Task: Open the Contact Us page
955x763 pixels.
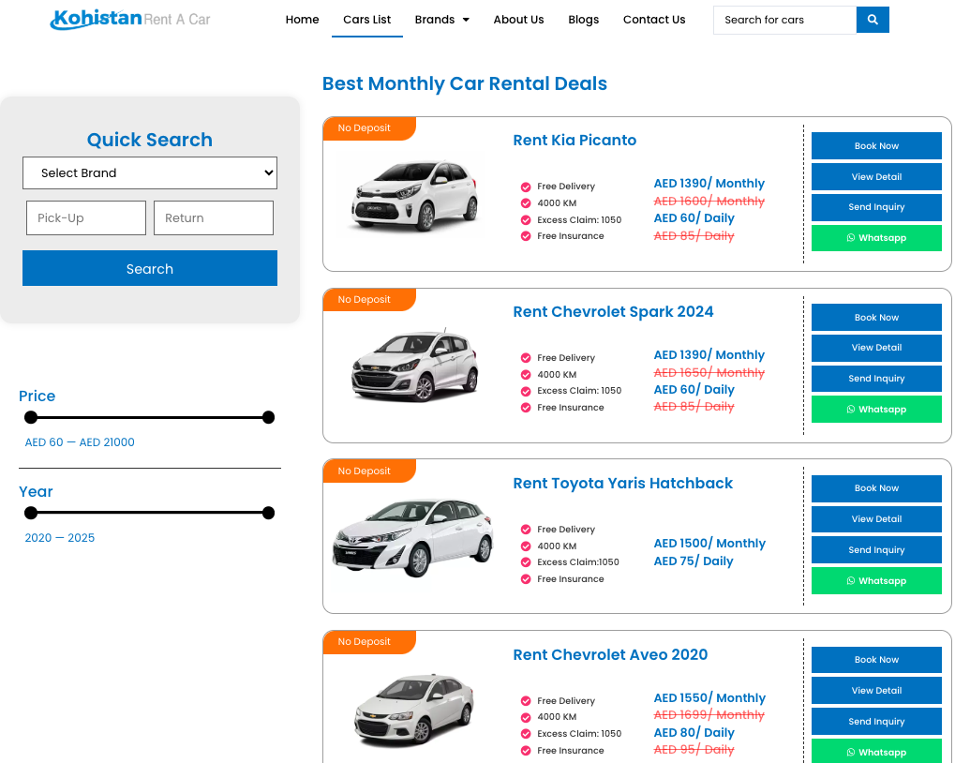Action: [x=654, y=20]
